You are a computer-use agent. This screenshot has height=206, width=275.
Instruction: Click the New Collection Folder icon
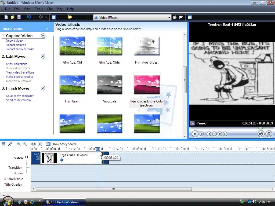point(181,17)
